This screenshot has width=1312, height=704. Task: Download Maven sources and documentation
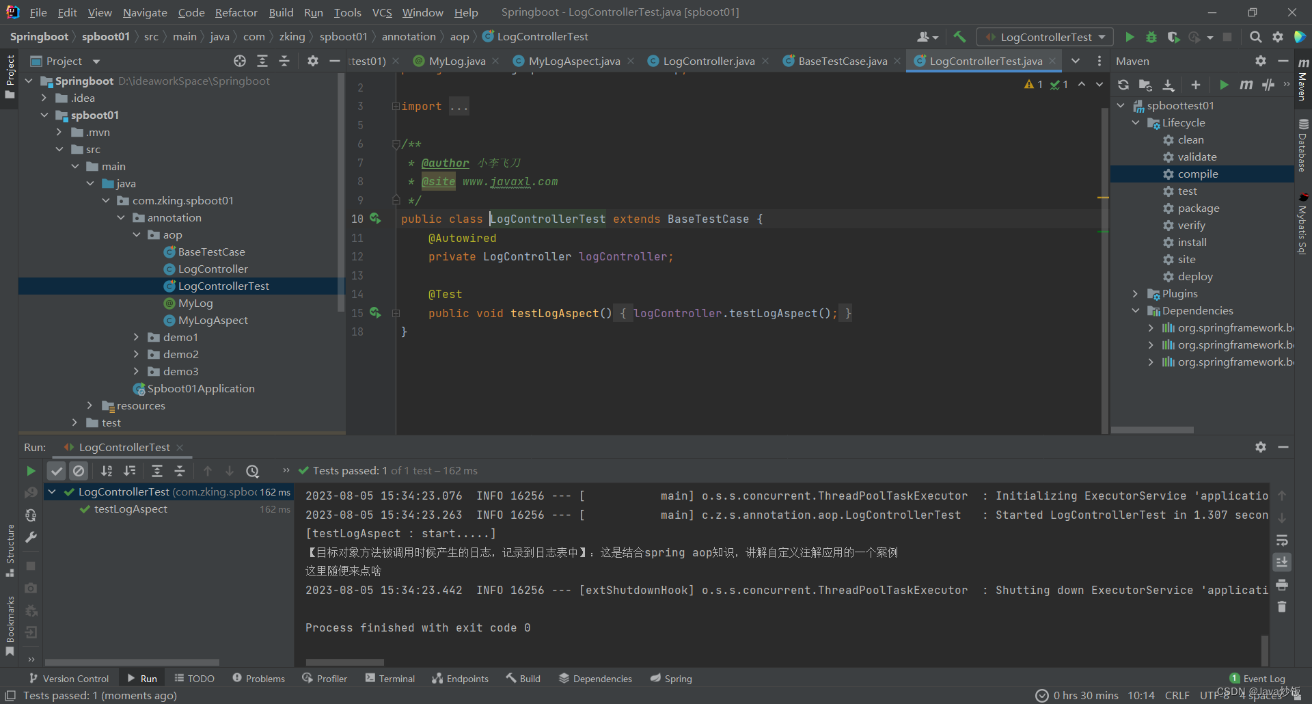[x=1168, y=85]
